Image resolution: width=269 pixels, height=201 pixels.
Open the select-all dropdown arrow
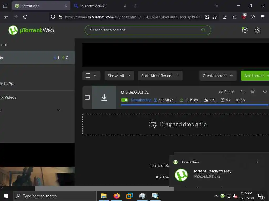coord(95,76)
